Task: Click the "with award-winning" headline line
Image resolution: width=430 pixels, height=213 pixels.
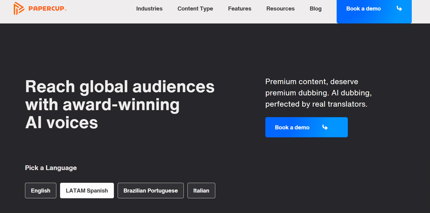Action: [x=102, y=105]
